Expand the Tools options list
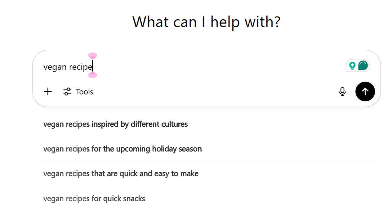The height and width of the screenshot is (206, 387). [x=78, y=91]
